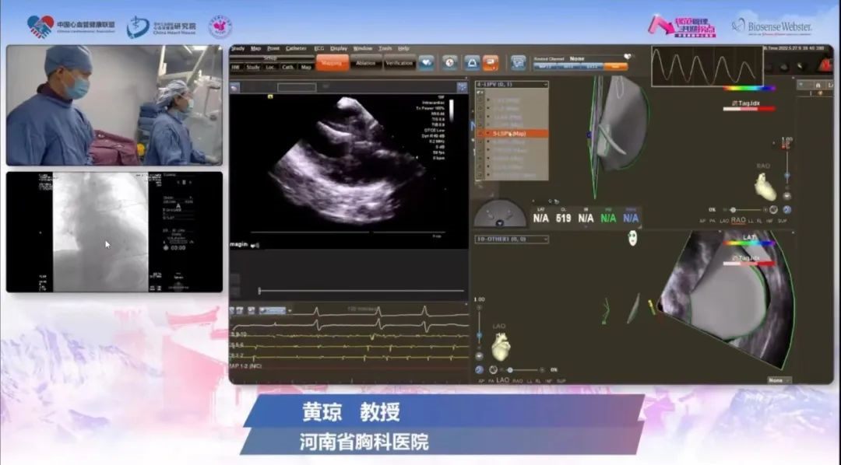The image size is (841, 465).
Task: Click the blue heart toolbar icon
Action: tap(427, 63)
